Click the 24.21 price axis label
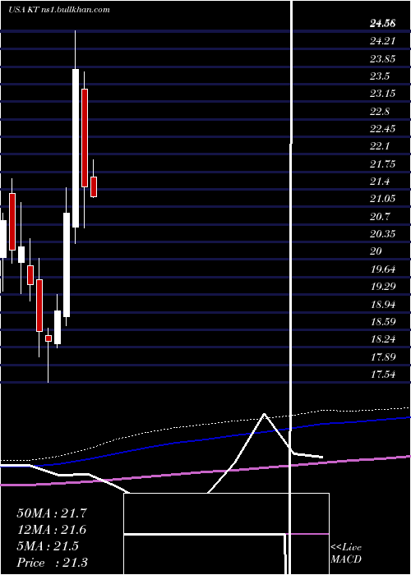 click(x=382, y=41)
